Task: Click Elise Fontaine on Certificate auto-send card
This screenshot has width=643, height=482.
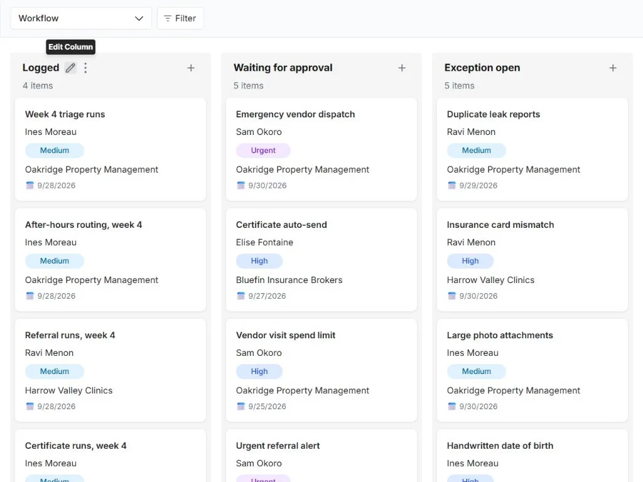Action: tap(264, 243)
